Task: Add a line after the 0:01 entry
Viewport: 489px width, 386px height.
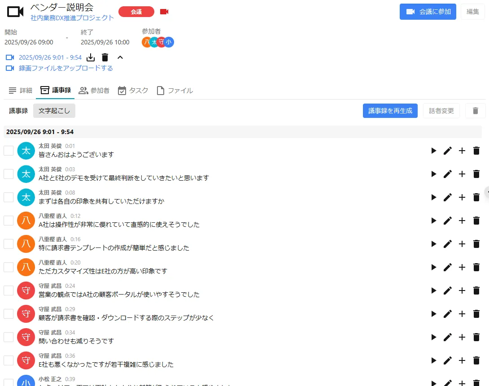Action: click(462, 151)
